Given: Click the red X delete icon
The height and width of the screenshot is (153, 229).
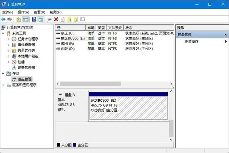Looking at the screenshot, I should pyautogui.click(x=56, y=19).
